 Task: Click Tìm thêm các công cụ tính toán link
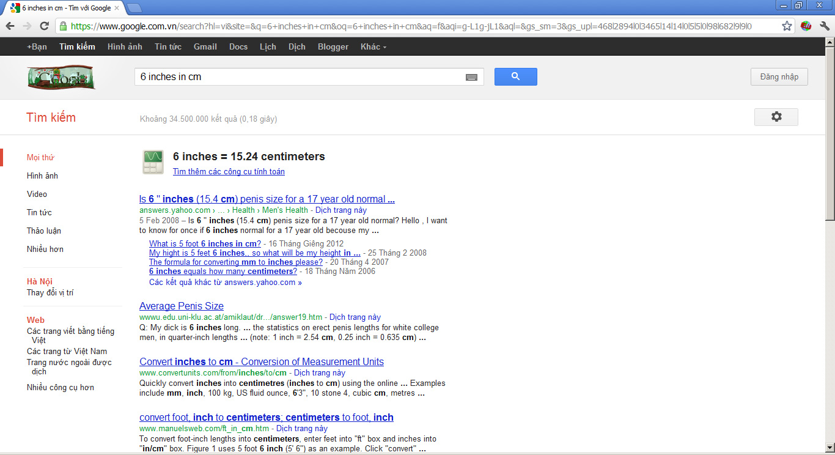click(229, 171)
